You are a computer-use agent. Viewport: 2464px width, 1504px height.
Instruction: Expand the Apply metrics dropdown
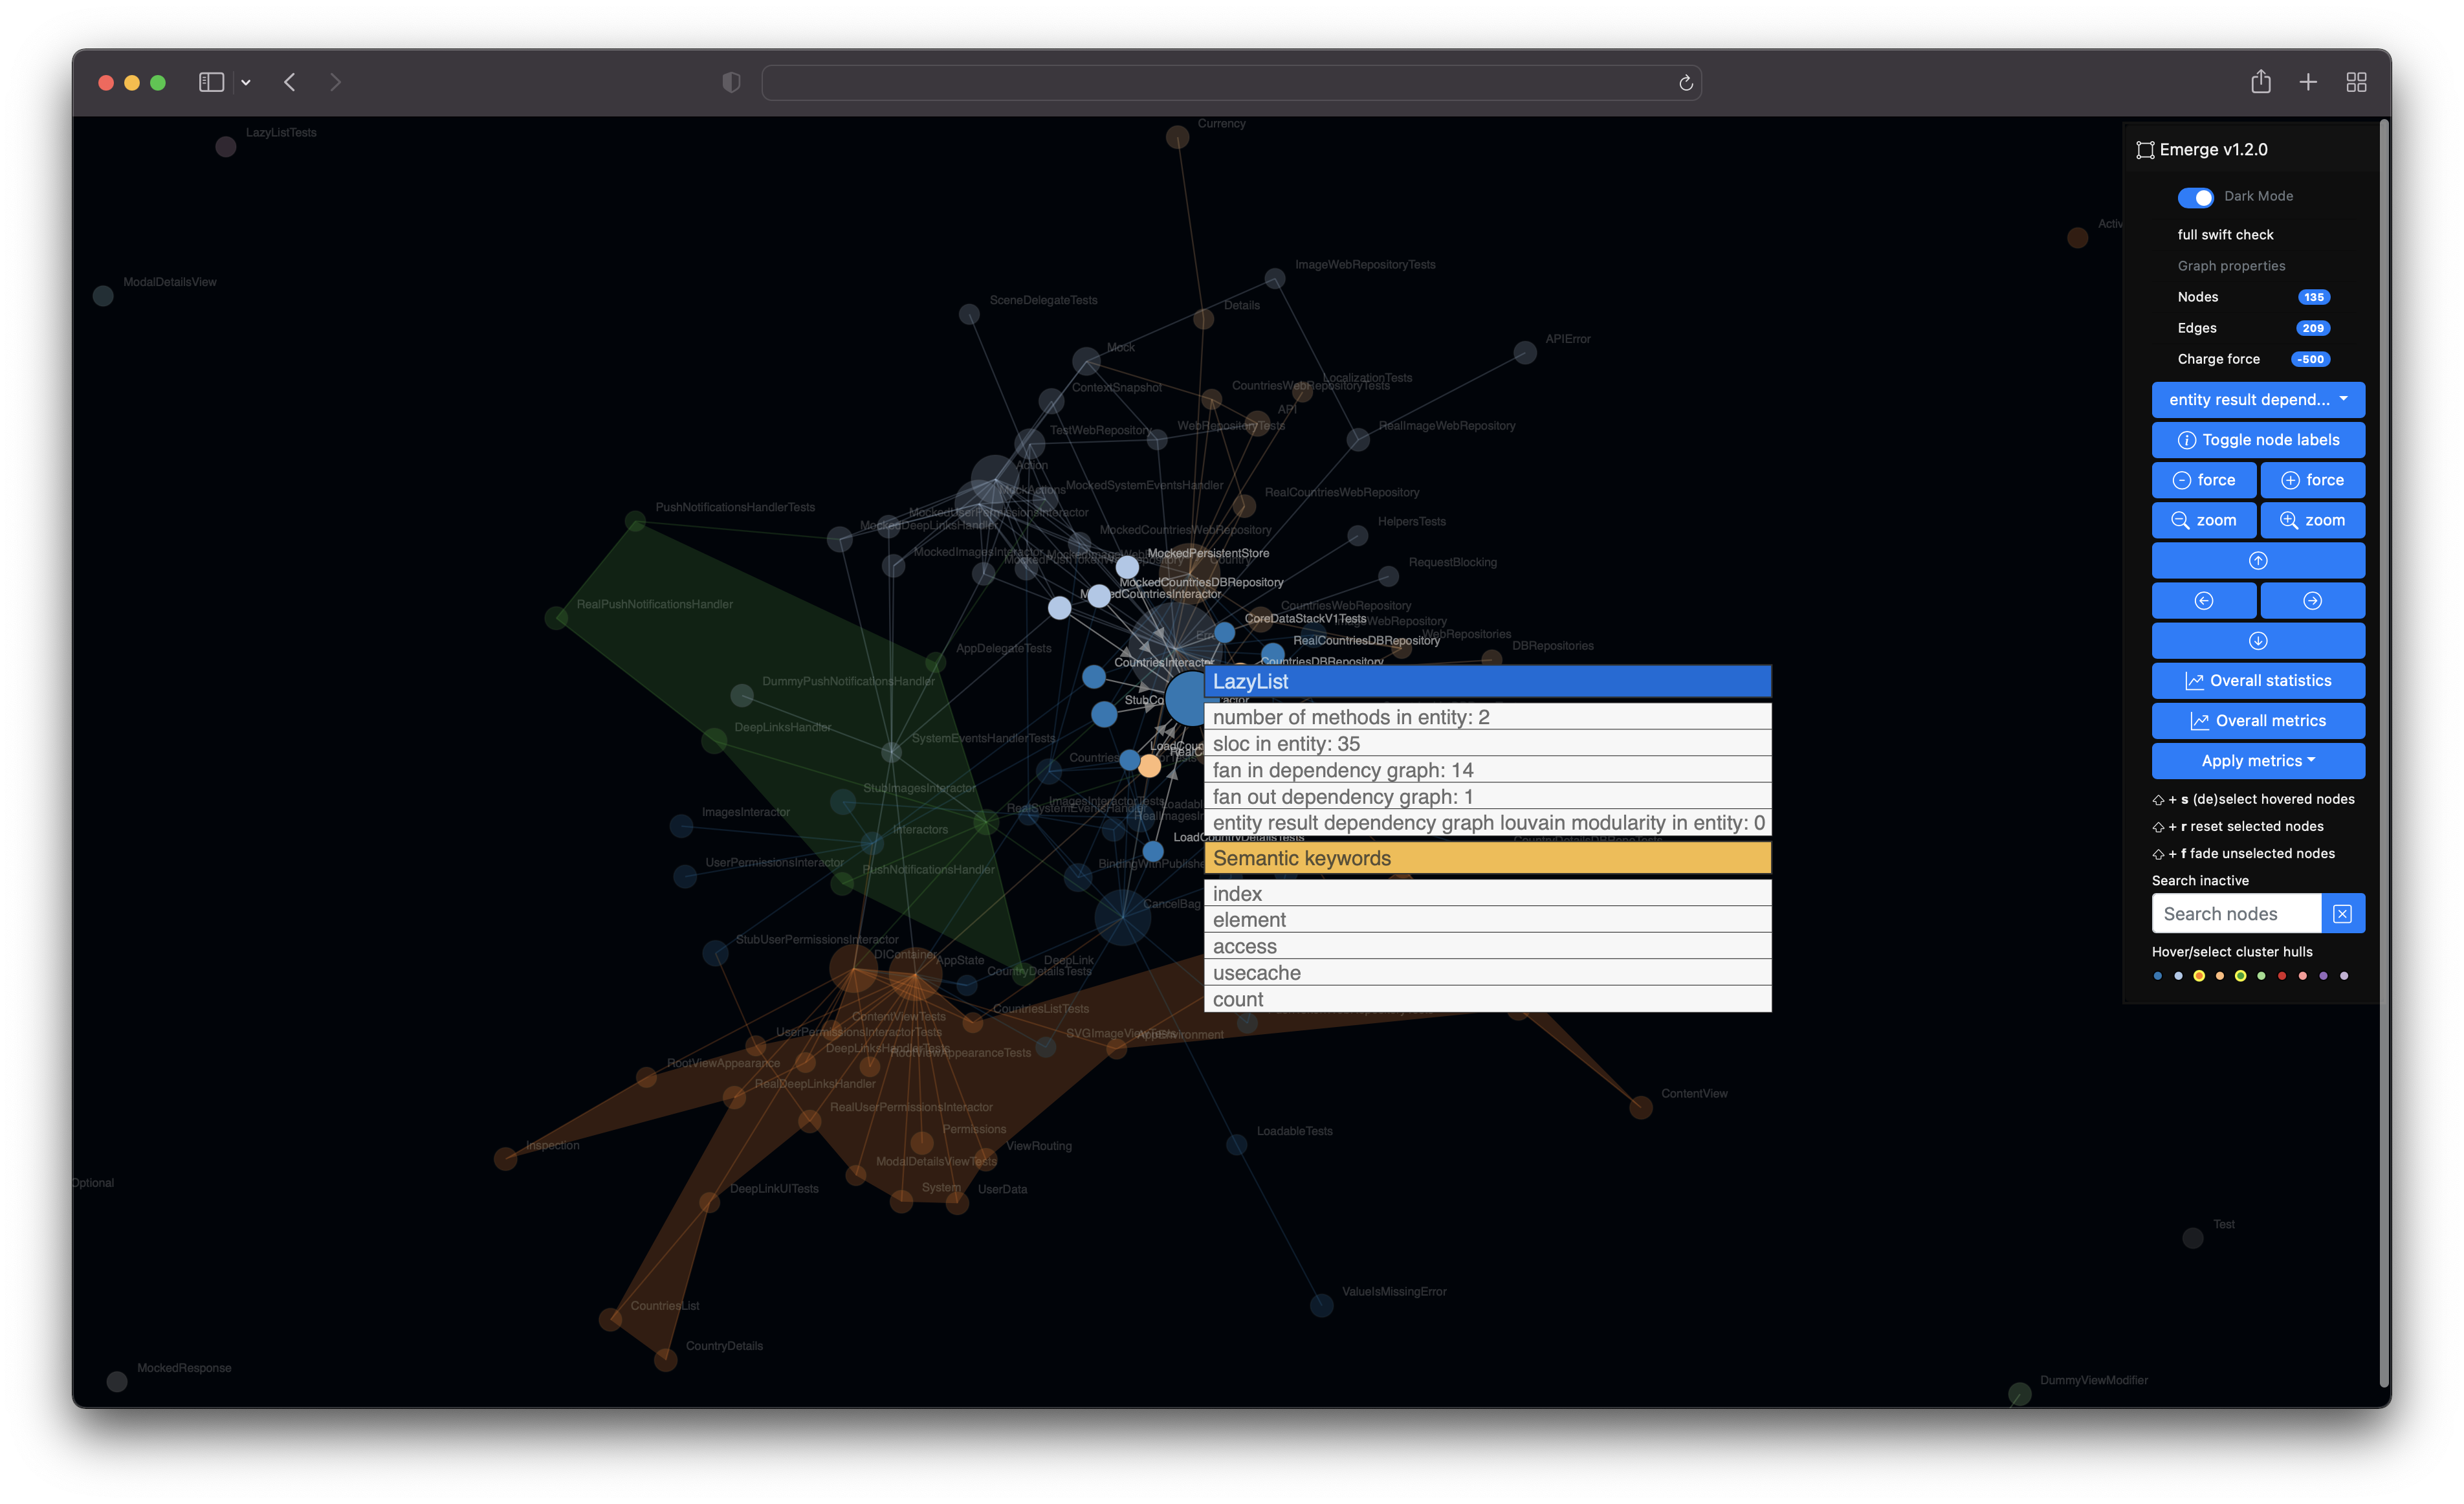click(2258, 760)
